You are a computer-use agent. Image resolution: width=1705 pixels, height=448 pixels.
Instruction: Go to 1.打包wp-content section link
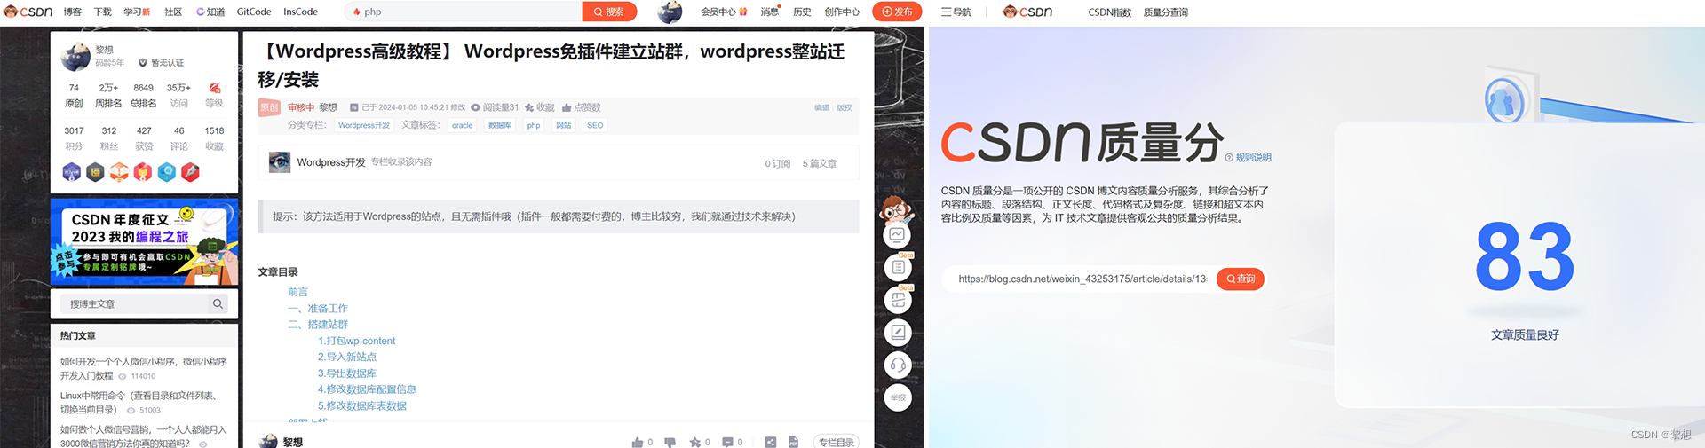point(357,341)
